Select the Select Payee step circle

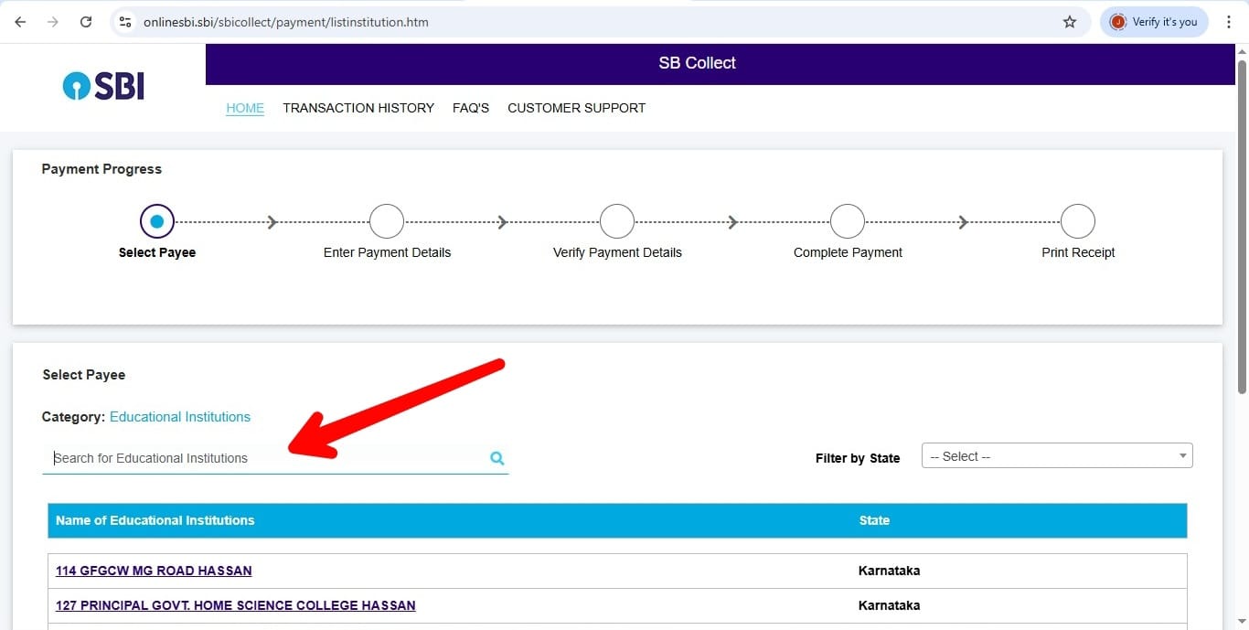pos(156,221)
